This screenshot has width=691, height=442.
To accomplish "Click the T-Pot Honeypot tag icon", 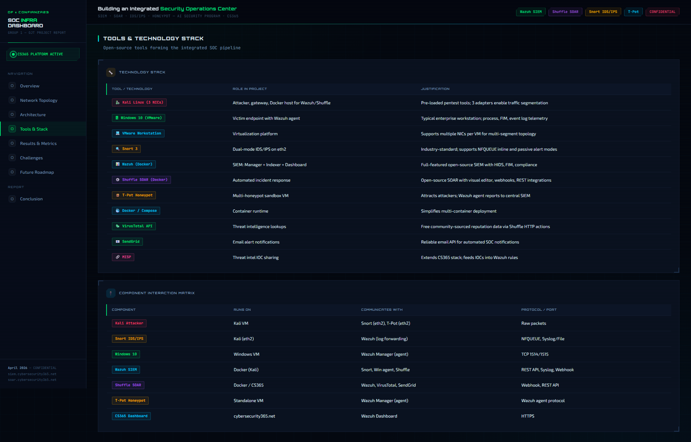I will pyautogui.click(x=117, y=195).
